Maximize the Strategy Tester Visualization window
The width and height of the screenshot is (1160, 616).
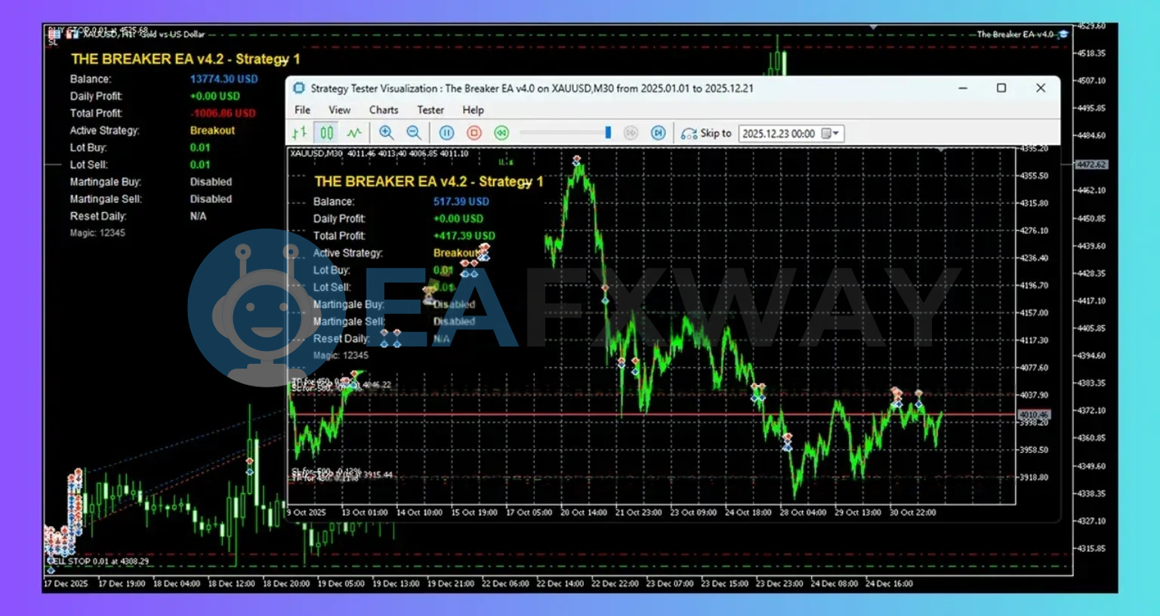coord(1001,88)
